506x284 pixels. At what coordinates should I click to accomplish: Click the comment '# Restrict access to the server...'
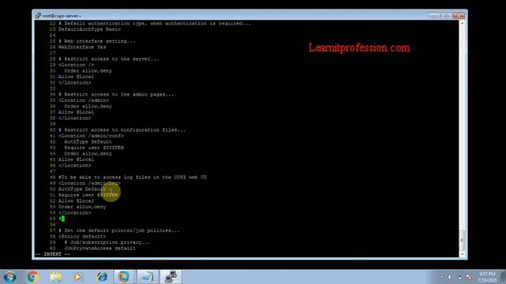coord(108,59)
